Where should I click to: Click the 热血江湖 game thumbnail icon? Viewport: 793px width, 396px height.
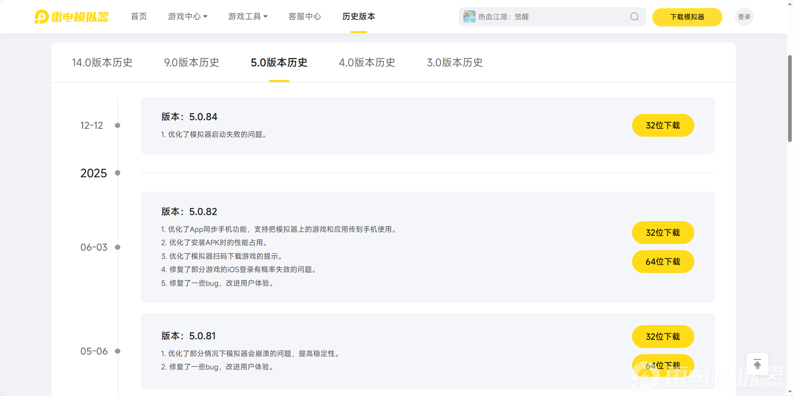469,17
